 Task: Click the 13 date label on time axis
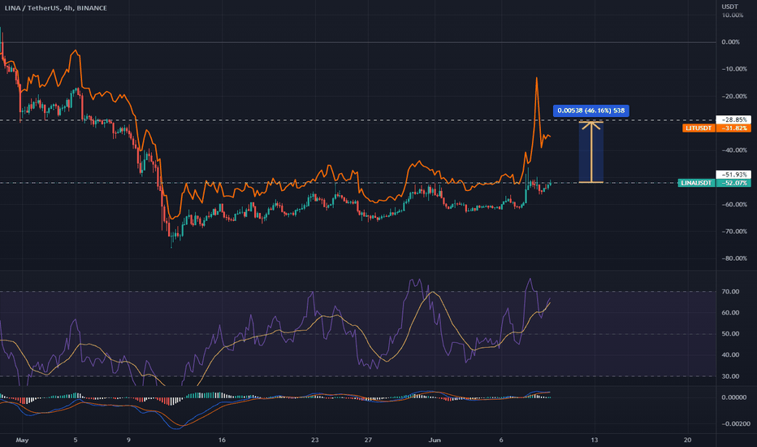(595, 440)
